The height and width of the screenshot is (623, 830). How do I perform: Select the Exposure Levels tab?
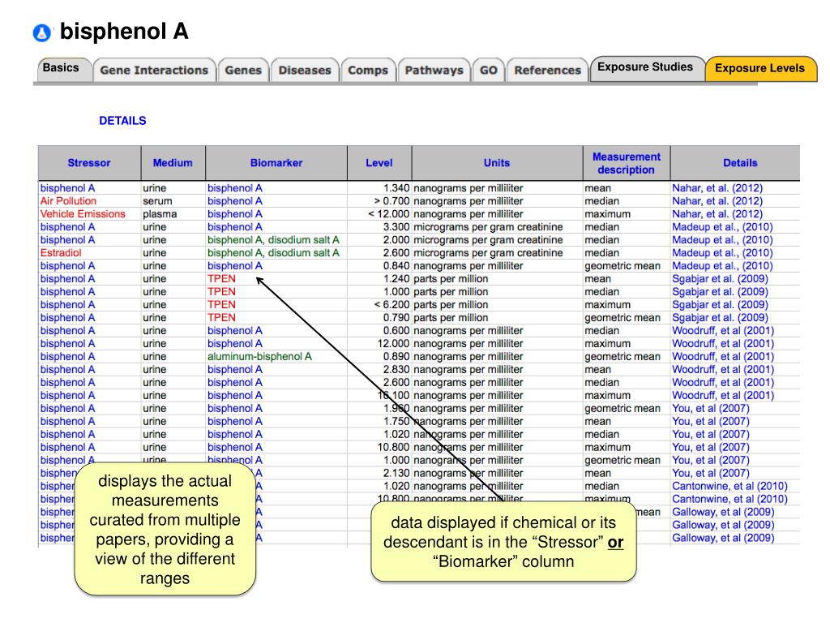759,68
